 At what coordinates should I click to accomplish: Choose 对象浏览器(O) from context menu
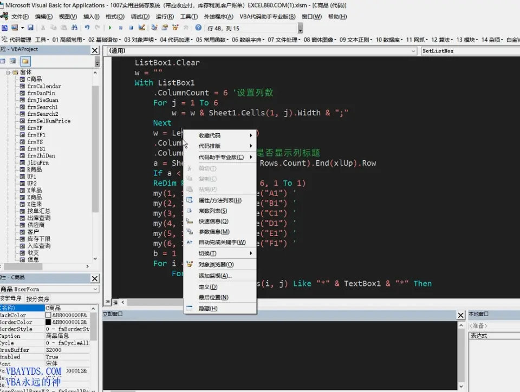(220, 264)
